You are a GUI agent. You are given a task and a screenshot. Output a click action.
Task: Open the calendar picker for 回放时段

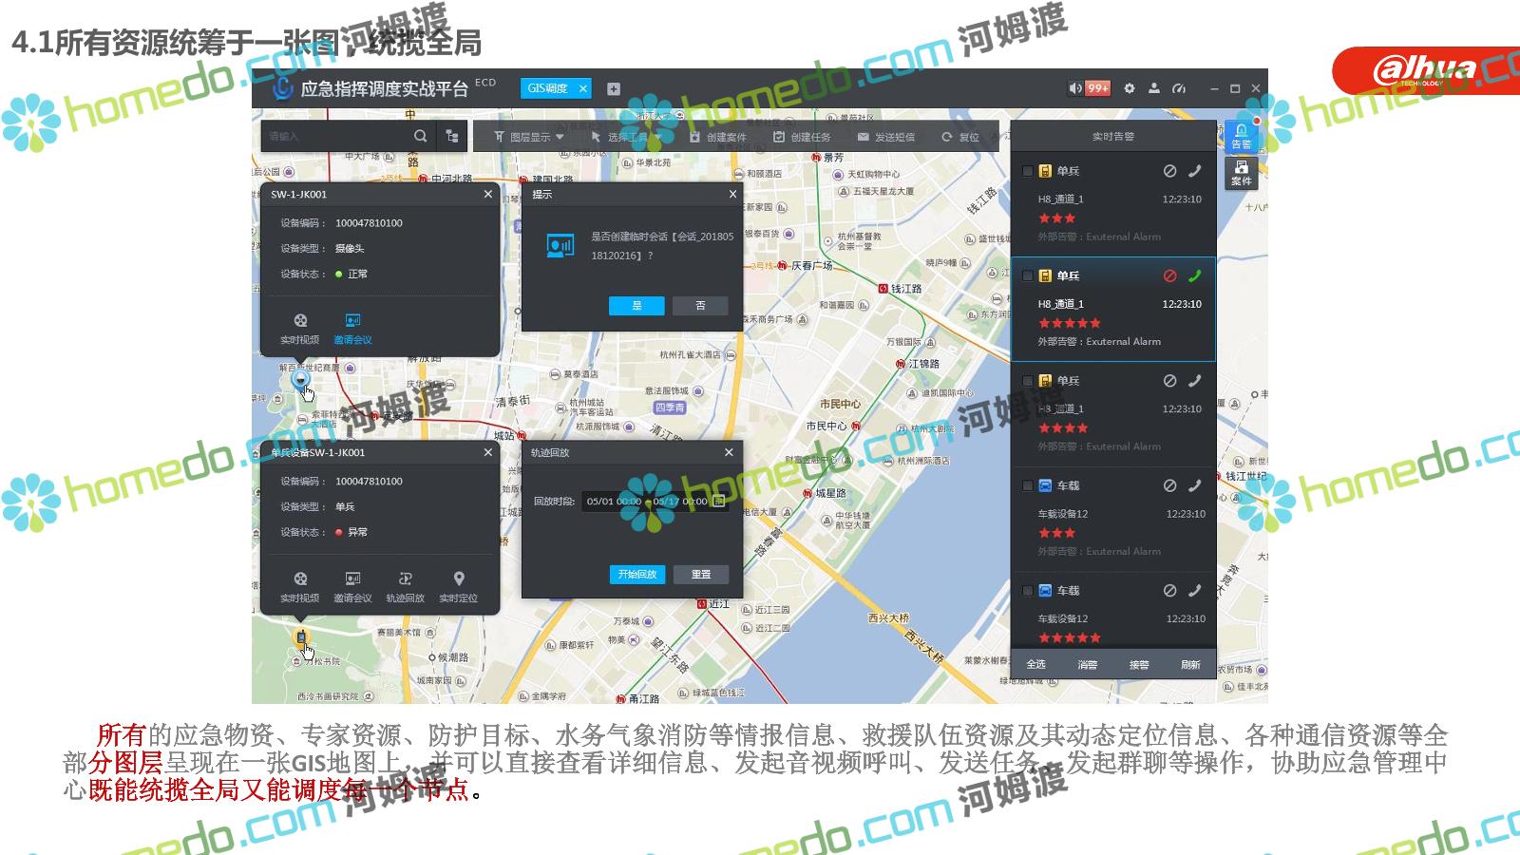(x=719, y=501)
